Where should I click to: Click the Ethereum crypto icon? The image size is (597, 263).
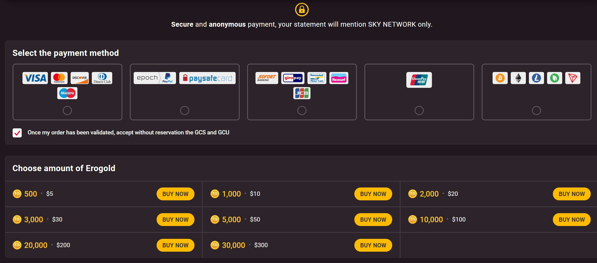tap(518, 78)
